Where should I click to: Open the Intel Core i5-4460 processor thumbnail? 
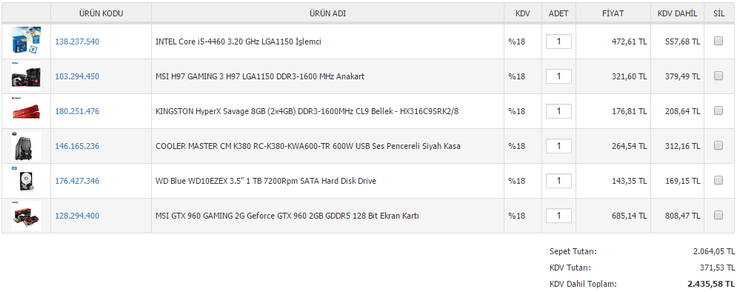click(26, 42)
